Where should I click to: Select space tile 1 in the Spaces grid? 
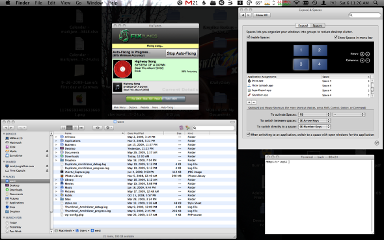click(x=301, y=50)
